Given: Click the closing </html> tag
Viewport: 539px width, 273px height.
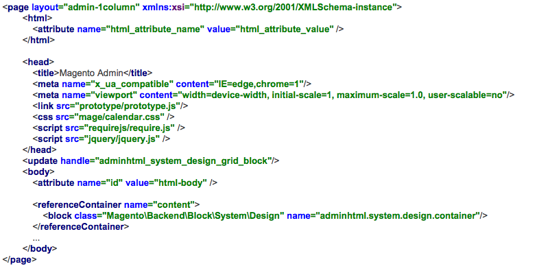Looking at the screenshot, I should point(39,40).
